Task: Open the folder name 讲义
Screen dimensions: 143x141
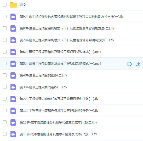Action: tap(23, 5)
